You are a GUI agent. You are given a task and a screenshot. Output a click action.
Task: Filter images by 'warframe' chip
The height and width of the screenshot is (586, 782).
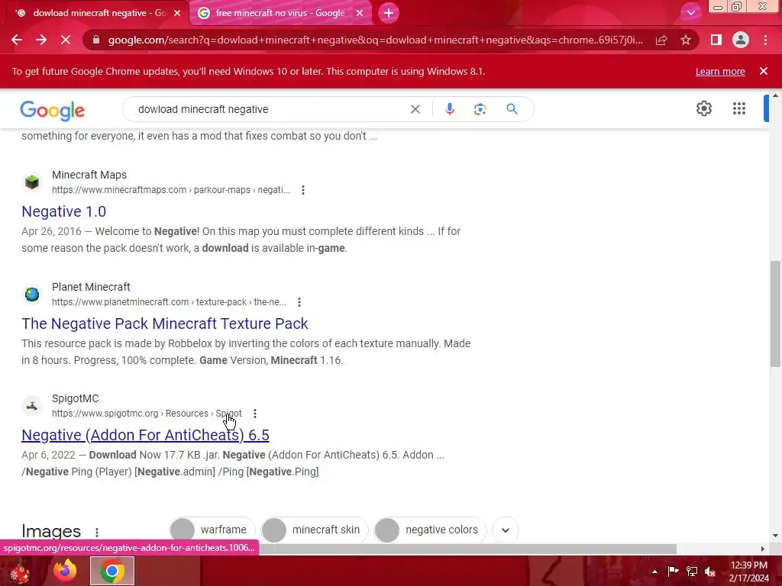pyautogui.click(x=212, y=530)
